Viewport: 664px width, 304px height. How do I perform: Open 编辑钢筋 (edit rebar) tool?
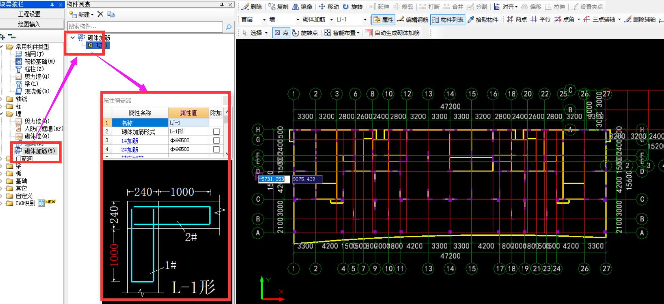click(x=412, y=20)
